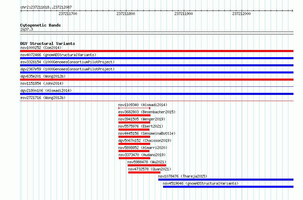Click the nsv1151854 (John2014) label
Viewport: 303px width, 200px height.
tap(42, 83)
